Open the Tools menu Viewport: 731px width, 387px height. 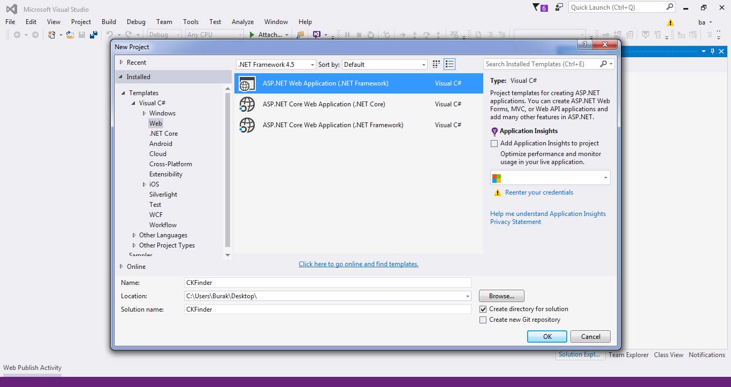191,22
